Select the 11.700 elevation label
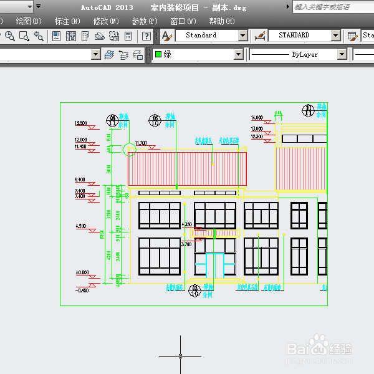Viewport: 374px width, 374px height. (x=141, y=143)
